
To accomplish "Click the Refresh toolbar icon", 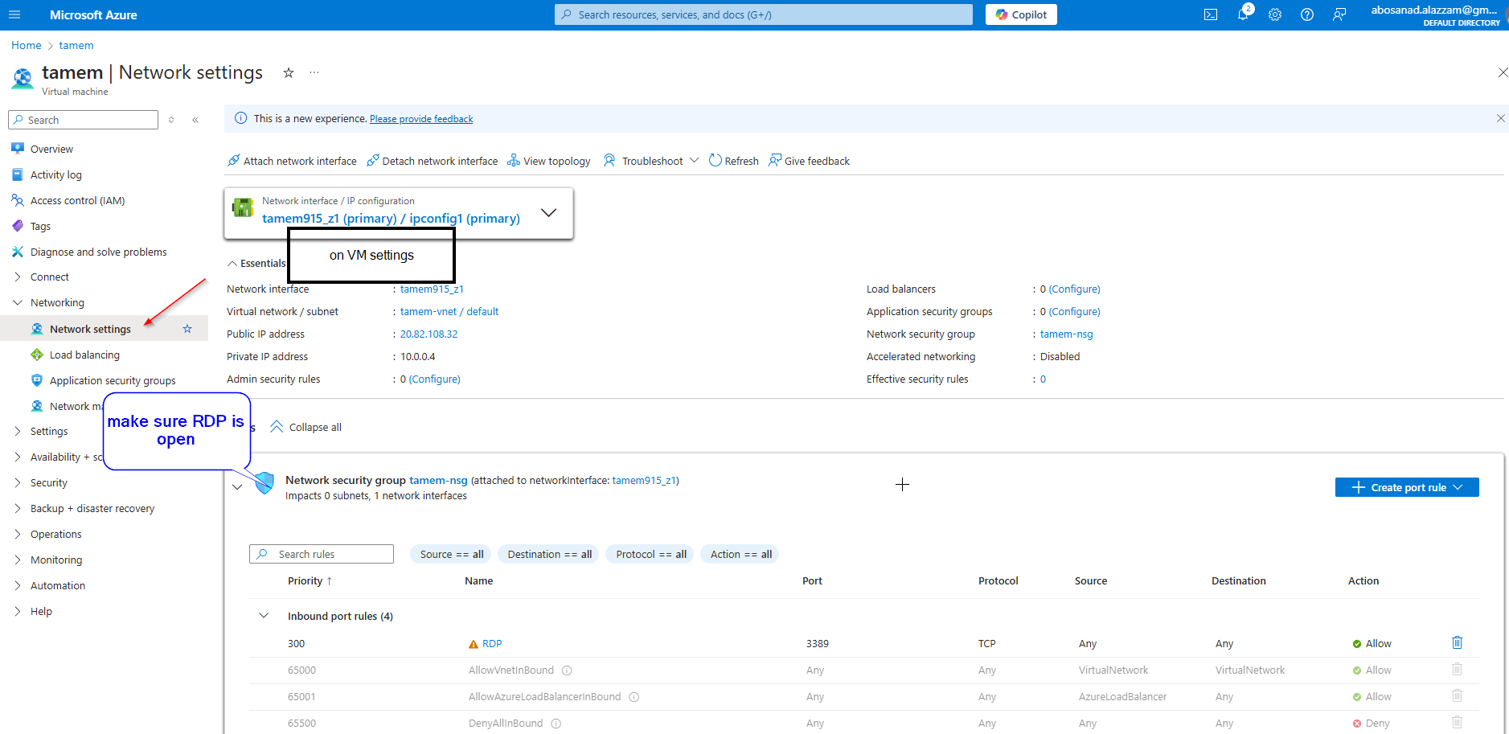I will pyautogui.click(x=715, y=161).
